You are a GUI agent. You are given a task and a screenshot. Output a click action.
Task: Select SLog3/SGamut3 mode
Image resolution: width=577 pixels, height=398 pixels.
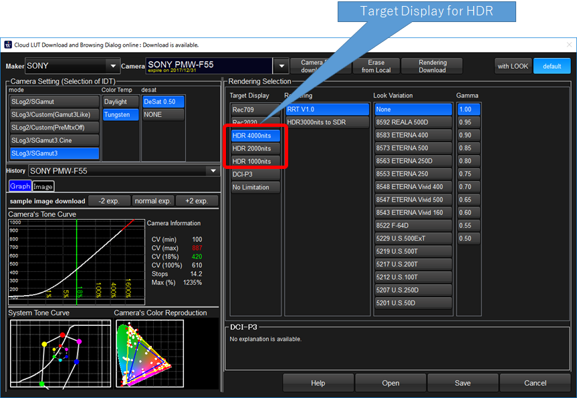[54, 153]
